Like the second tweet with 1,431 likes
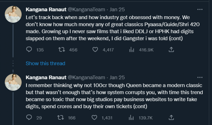The height and width of the screenshot is (125, 212). point(95,117)
